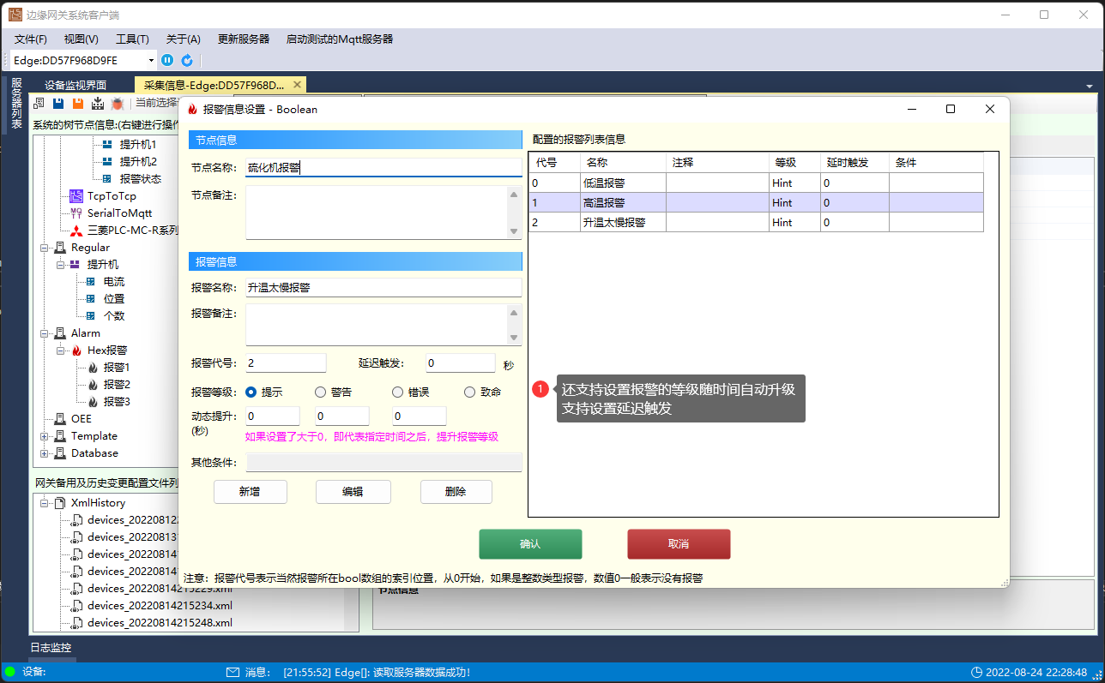Click the pause icon beside Edge dropdown
Viewport: 1105px width, 683px height.
click(167, 60)
